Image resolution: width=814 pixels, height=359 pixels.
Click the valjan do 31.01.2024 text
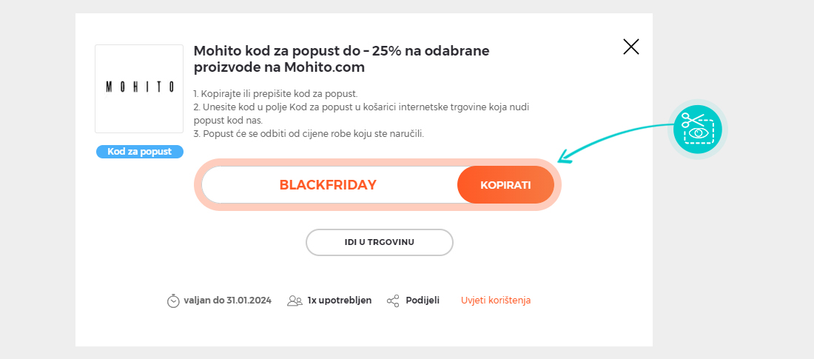tap(227, 301)
